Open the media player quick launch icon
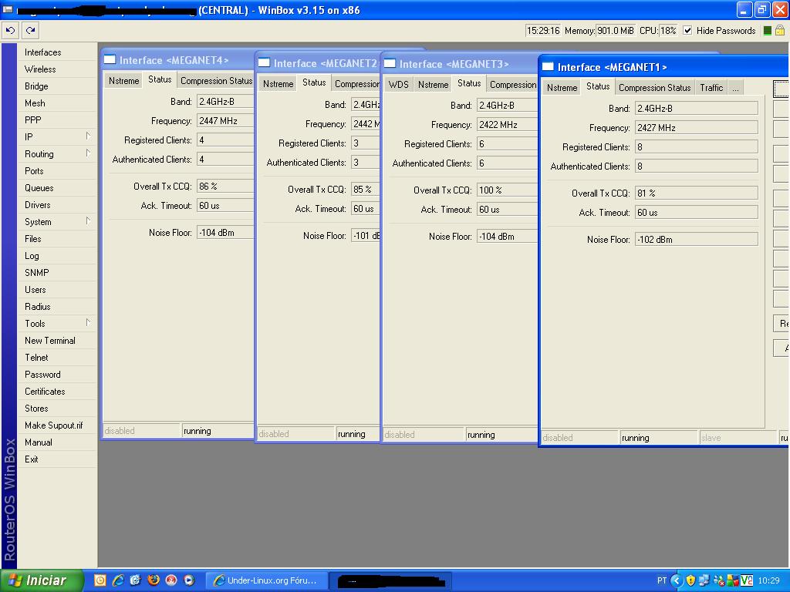 click(x=189, y=580)
